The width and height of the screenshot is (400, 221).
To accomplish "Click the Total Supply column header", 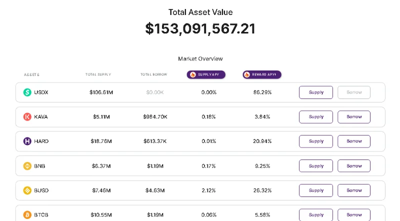I will tap(98, 74).
